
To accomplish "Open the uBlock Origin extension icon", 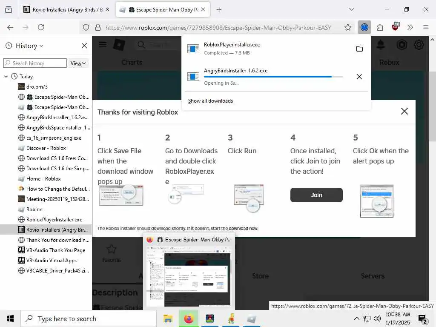I will 396,27.
